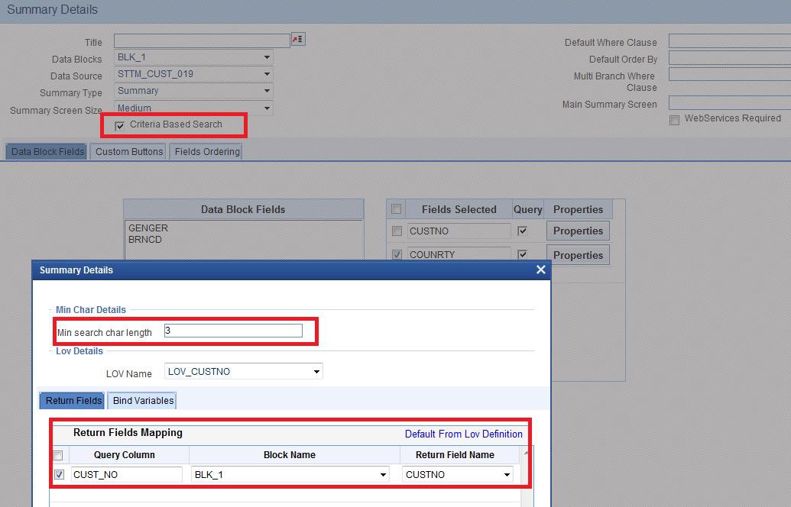Click the Min search char length field
Image resolution: width=791 pixels, height=507 pixels.
coord(233,331)
